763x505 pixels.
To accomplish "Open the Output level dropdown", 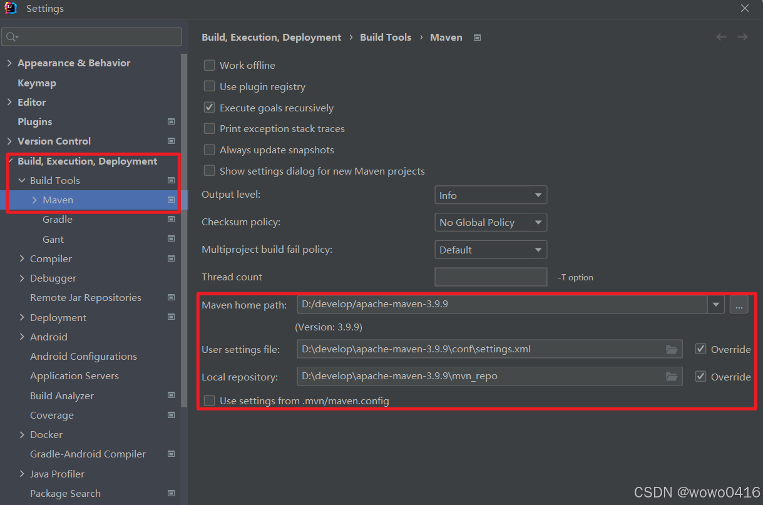I will 491,195.
